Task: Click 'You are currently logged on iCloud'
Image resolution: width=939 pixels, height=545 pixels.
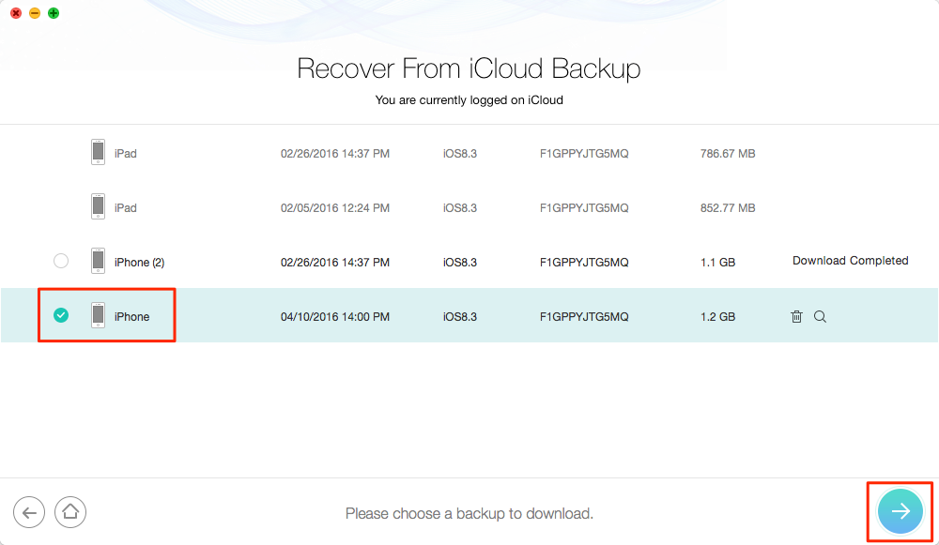Action: tap(469, 100)
